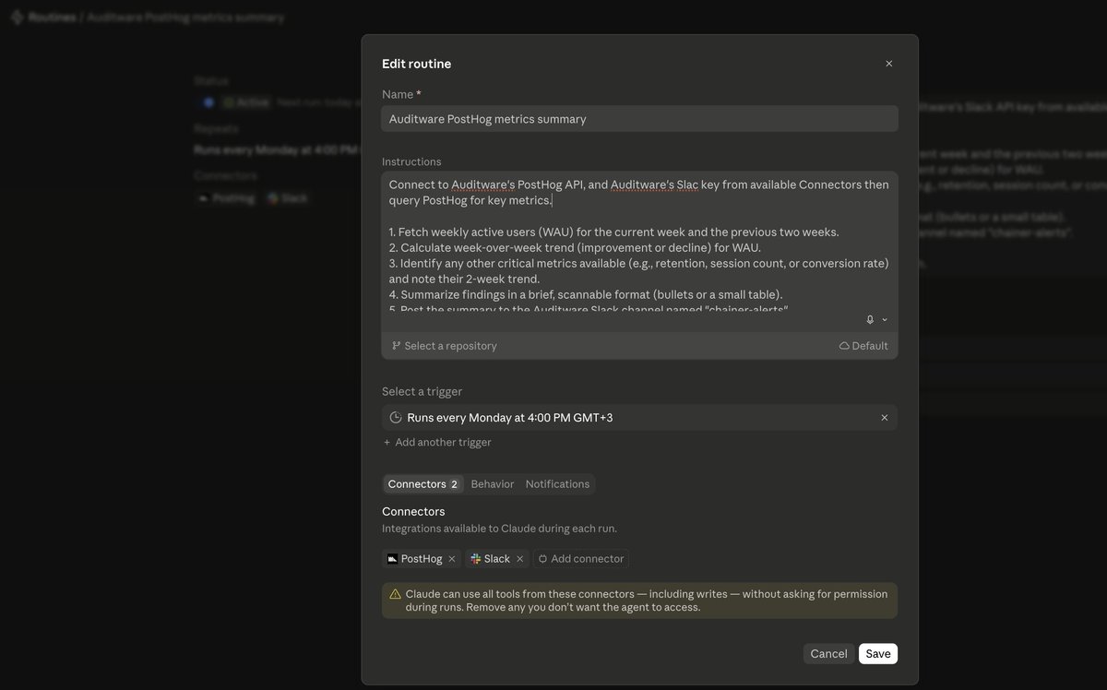The image size is (1107, 690).
Task: Click the 'Edit routine' dialog title
Action: [x=416, y=64]
